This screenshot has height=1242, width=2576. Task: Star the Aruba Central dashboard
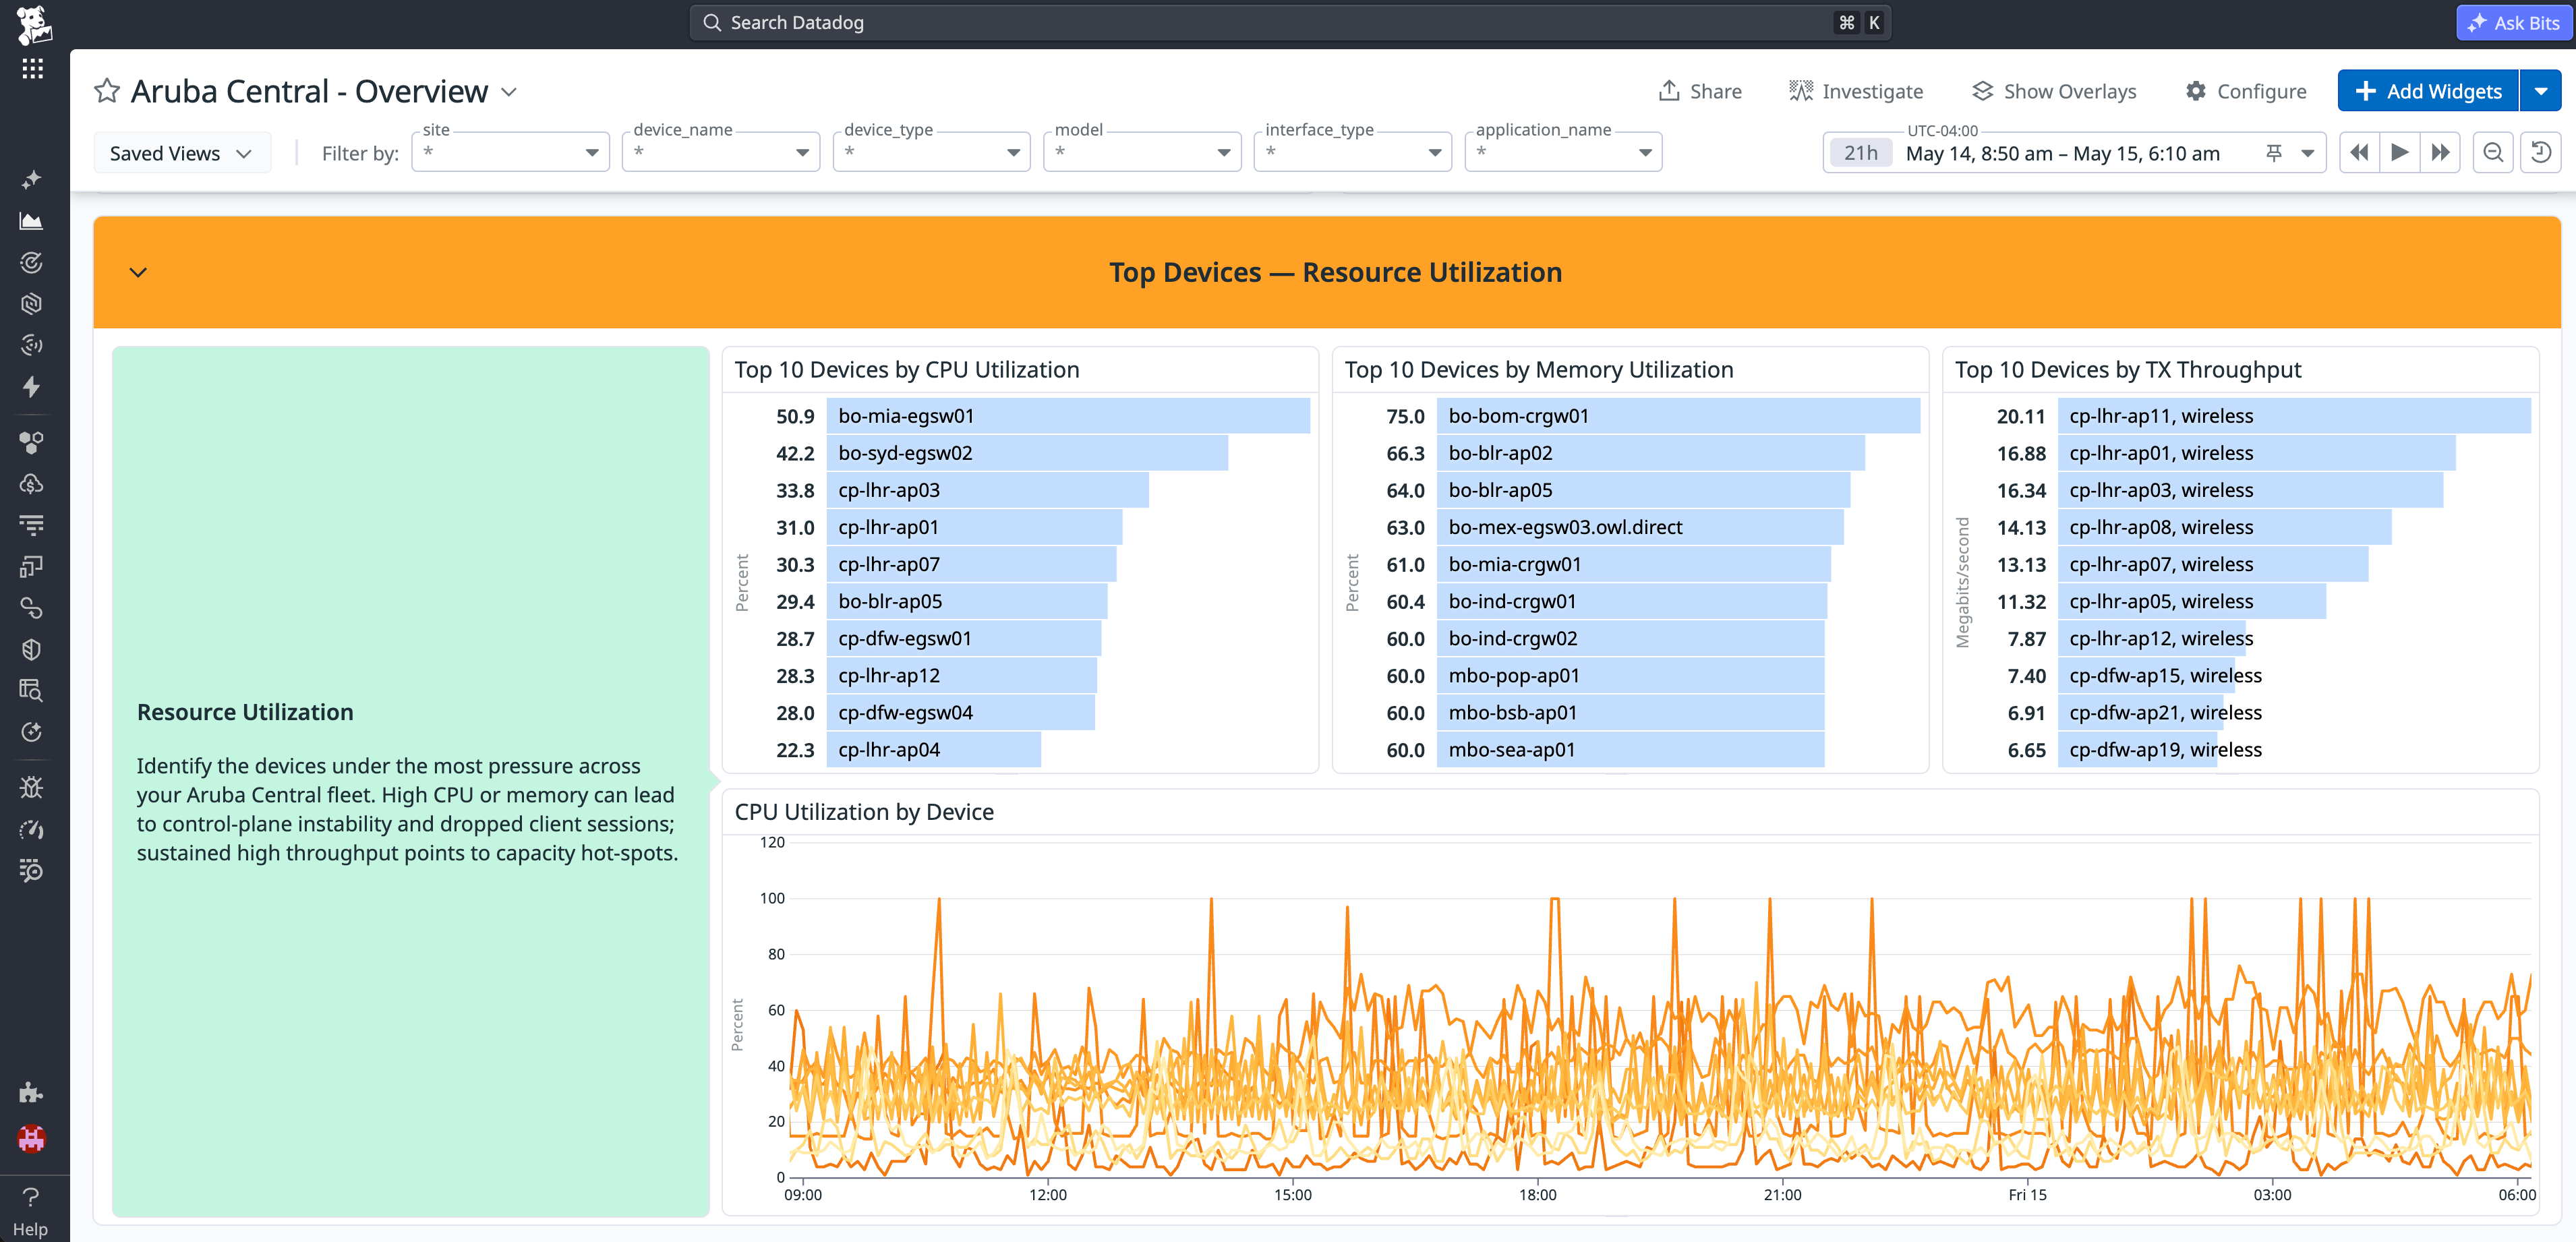tap(107, 91)
